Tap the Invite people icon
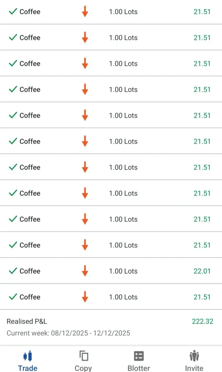This screenshot has width=222, height=372. (194, 356)
